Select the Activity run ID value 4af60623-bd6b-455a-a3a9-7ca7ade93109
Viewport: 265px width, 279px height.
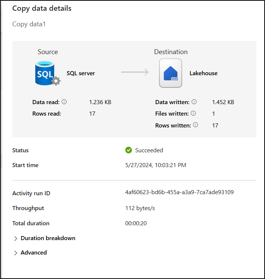pyautogui.click(x=180, y=192)
